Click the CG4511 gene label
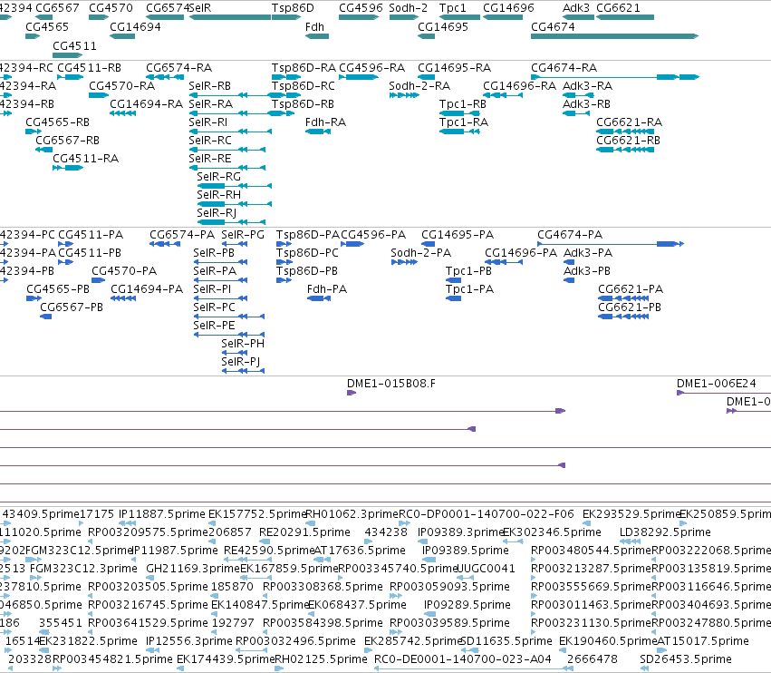Image resolution: width=771 pixels, height=673 pixels. (x=74, y=45)
